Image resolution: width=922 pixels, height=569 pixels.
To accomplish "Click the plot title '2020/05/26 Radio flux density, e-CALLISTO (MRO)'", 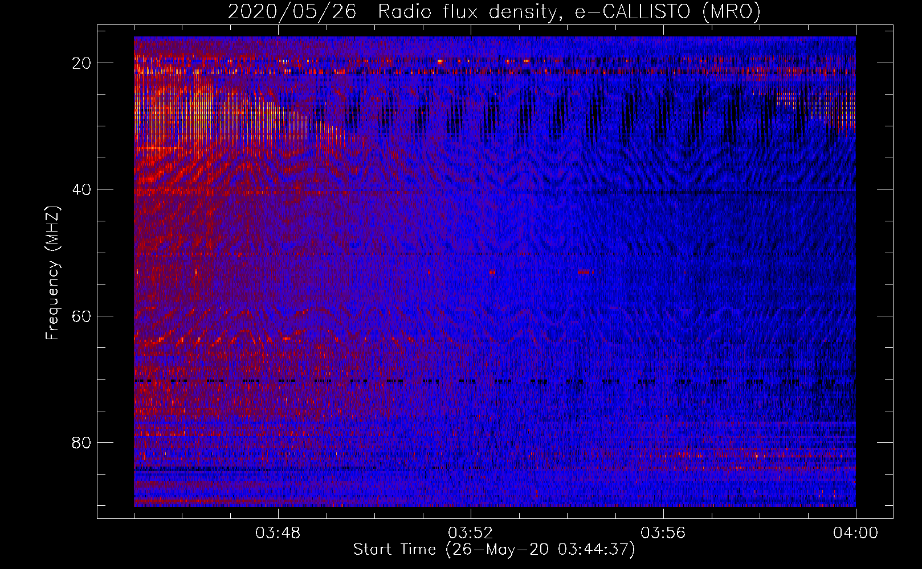I will point(494,11).
